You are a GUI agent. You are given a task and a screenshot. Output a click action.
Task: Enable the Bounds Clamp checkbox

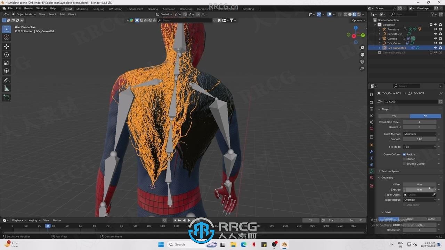404,164
